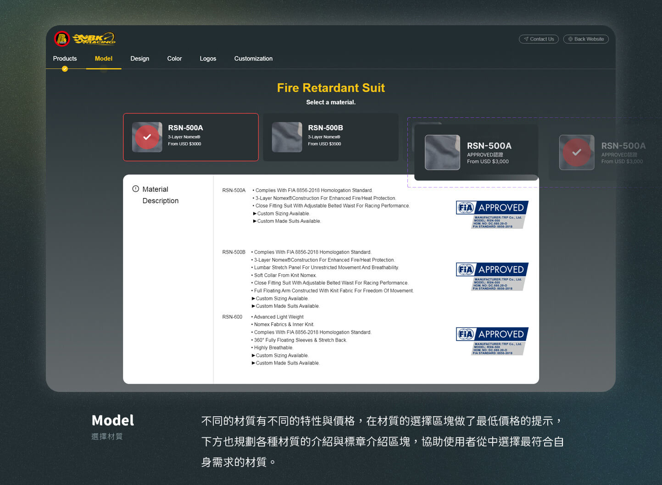Click the Contact Us button
This screenshot has height=485, width=662.
click(539, 39)
